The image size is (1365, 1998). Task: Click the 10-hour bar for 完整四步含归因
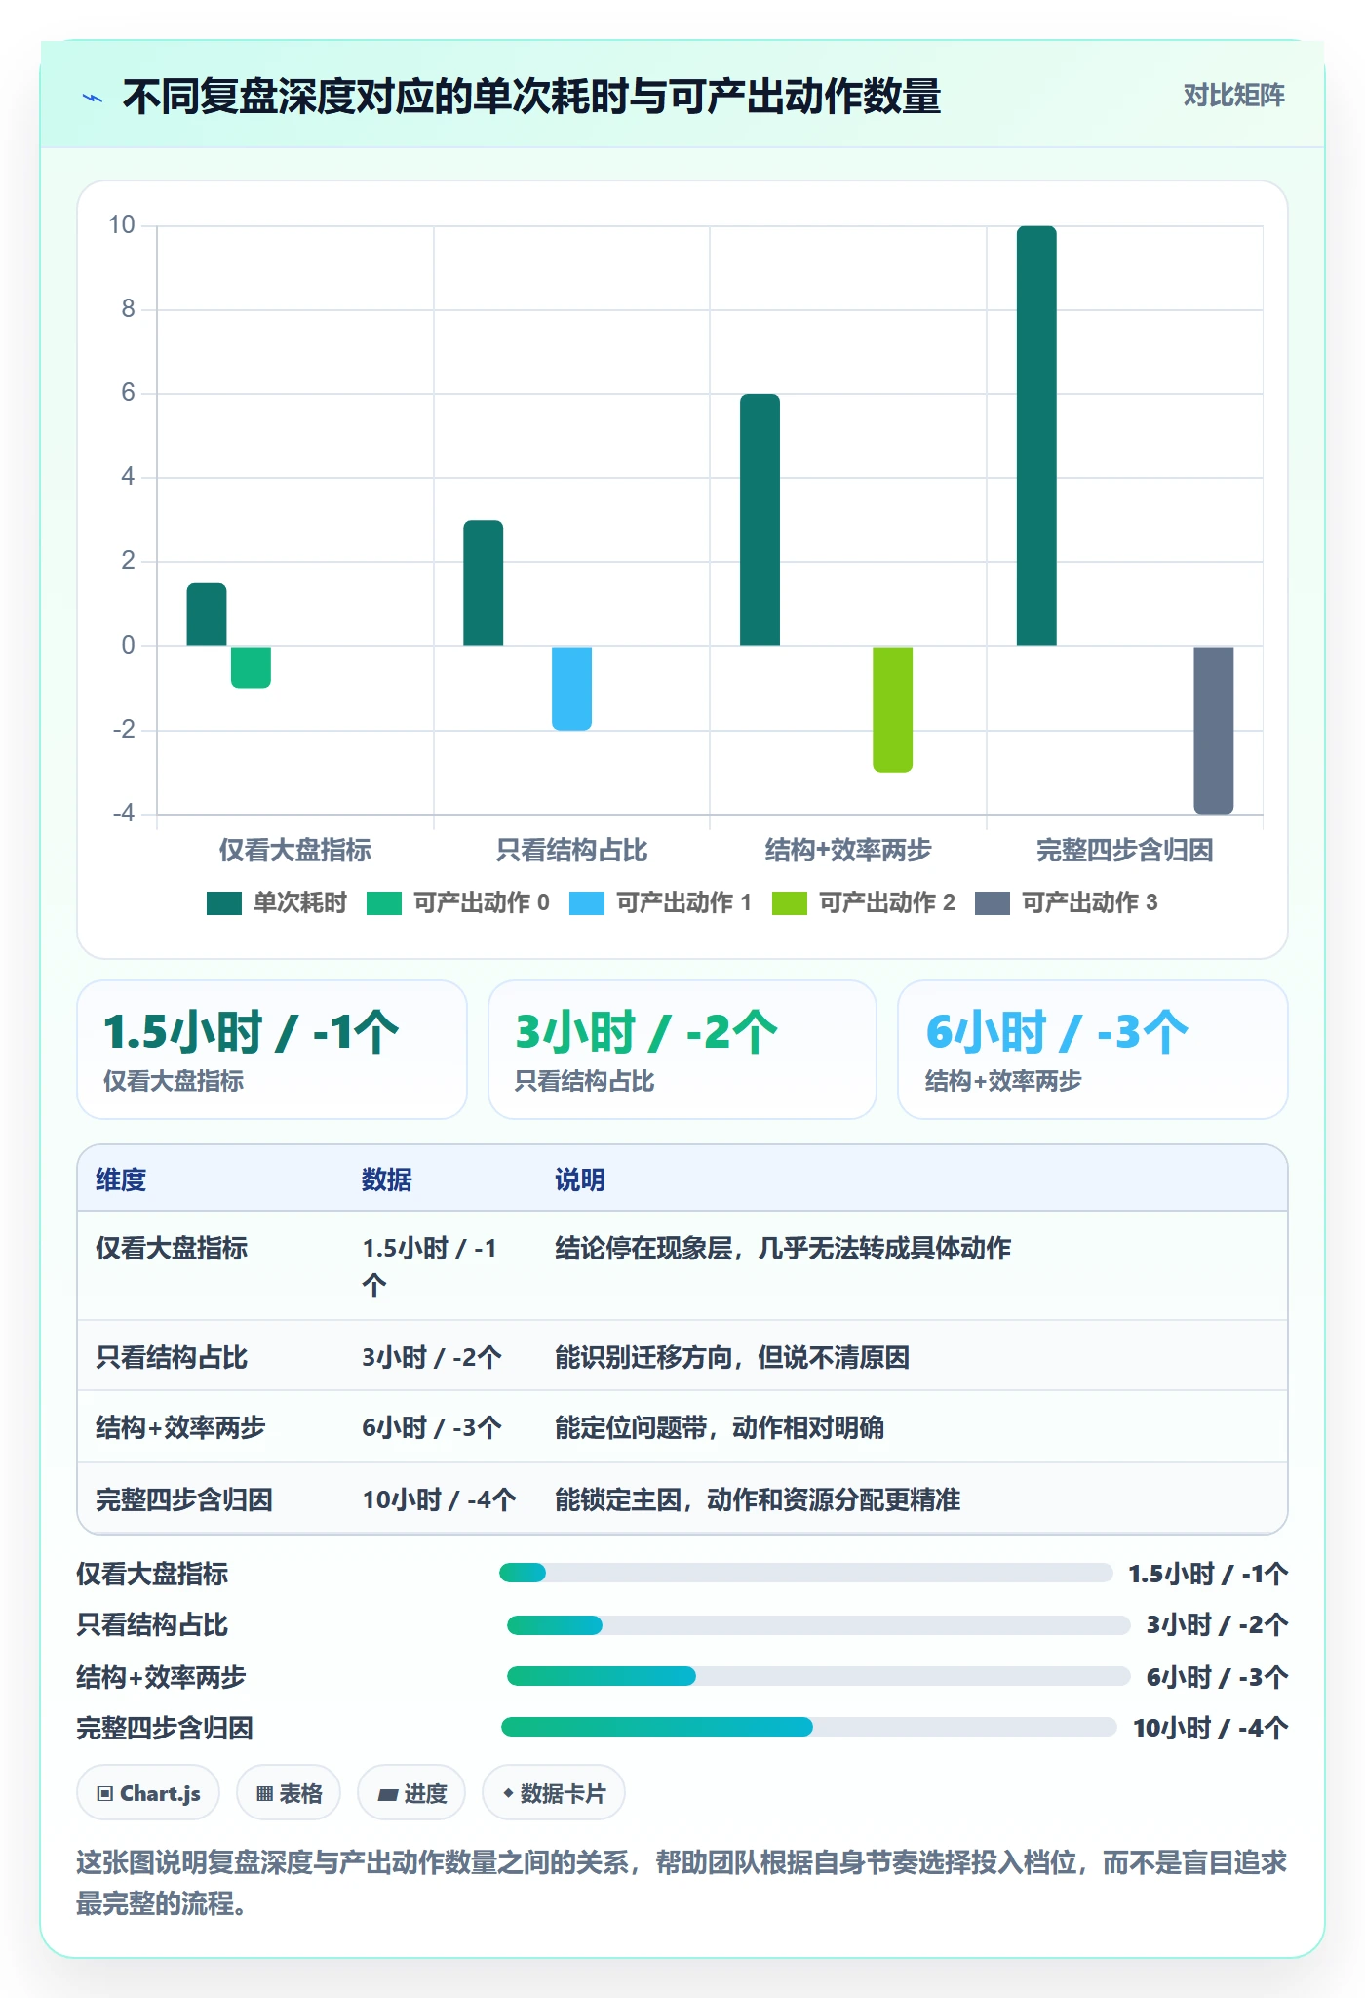click(1036, 436)
